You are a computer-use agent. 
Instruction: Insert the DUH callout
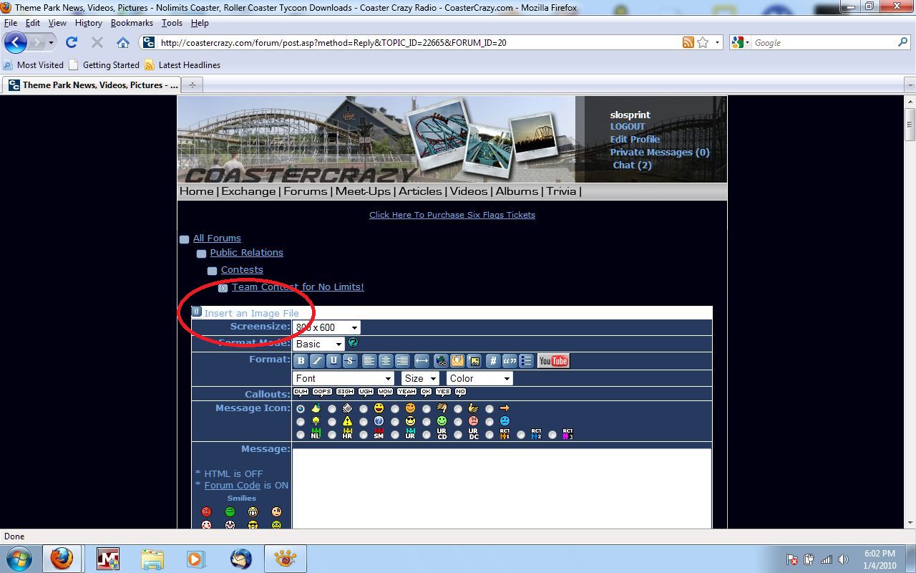301,392
